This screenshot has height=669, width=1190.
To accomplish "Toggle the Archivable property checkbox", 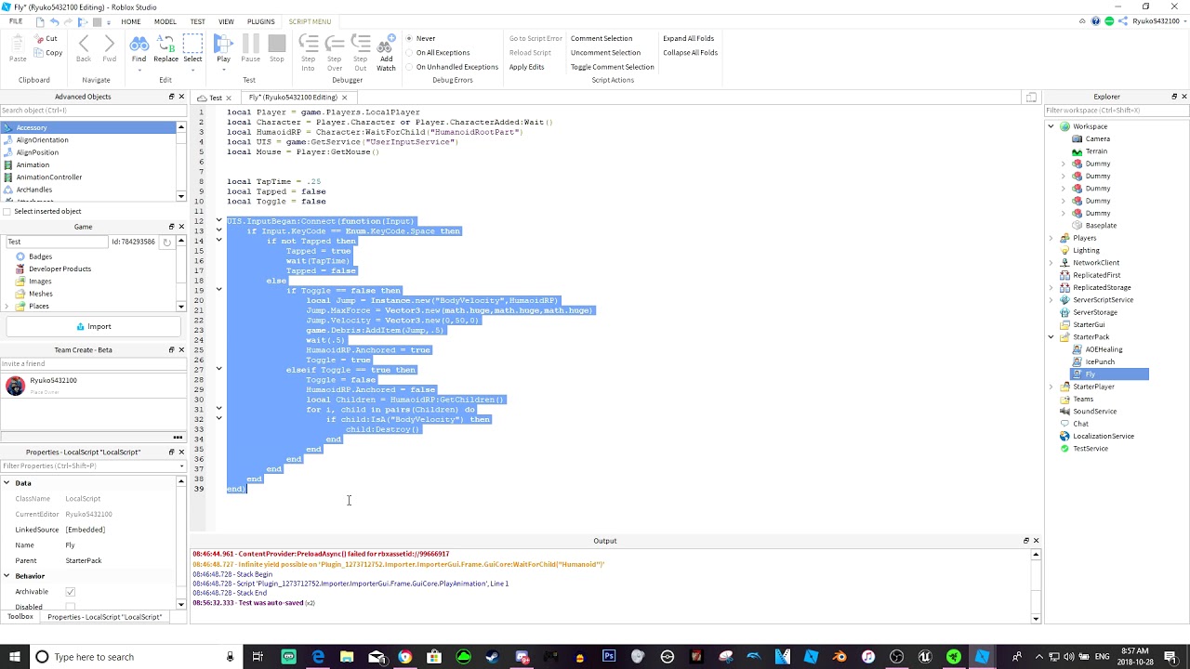I will tap(71, 592).
